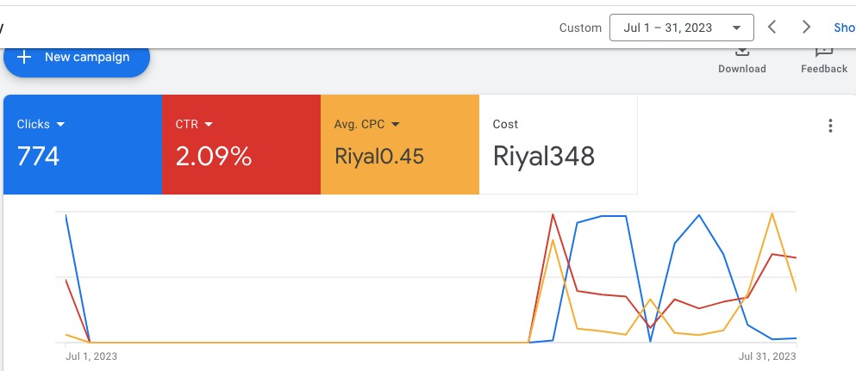This screenshot has width=856, height=371.
Task: Click the Custom date range label
Action: pyautogui.click(x=580, y=28)
